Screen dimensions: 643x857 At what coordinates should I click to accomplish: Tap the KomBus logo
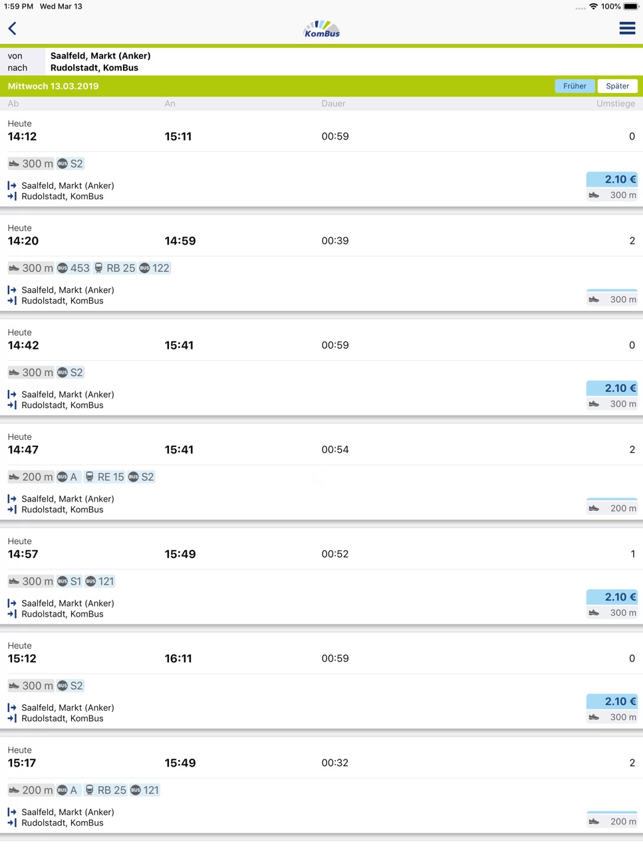pos(322,29)
